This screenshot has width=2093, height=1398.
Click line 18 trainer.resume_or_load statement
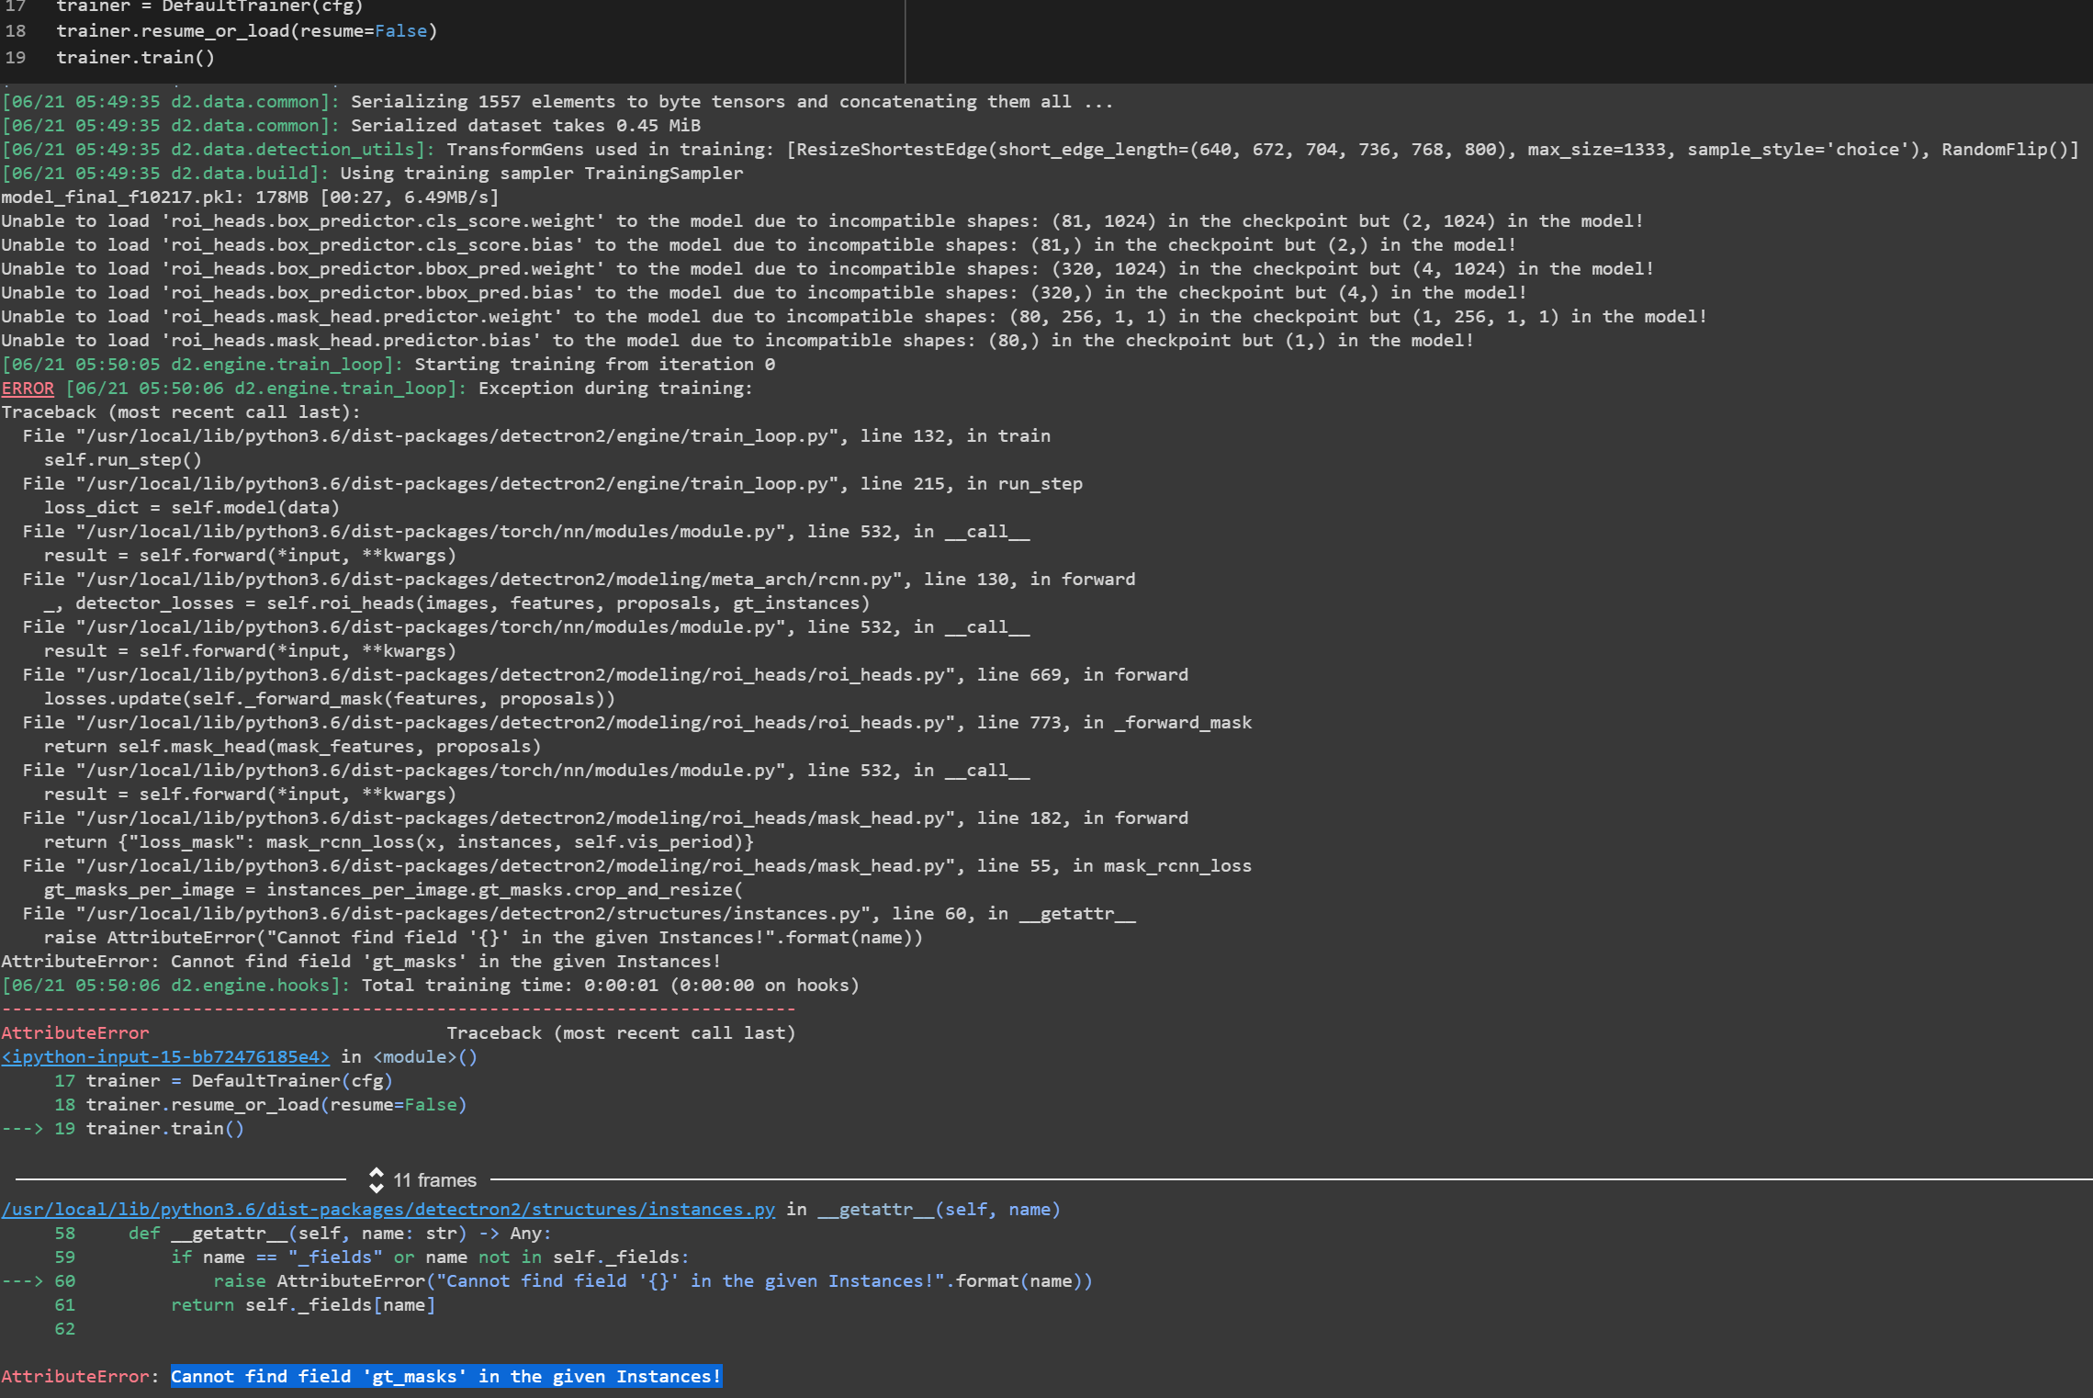(246, 30)
